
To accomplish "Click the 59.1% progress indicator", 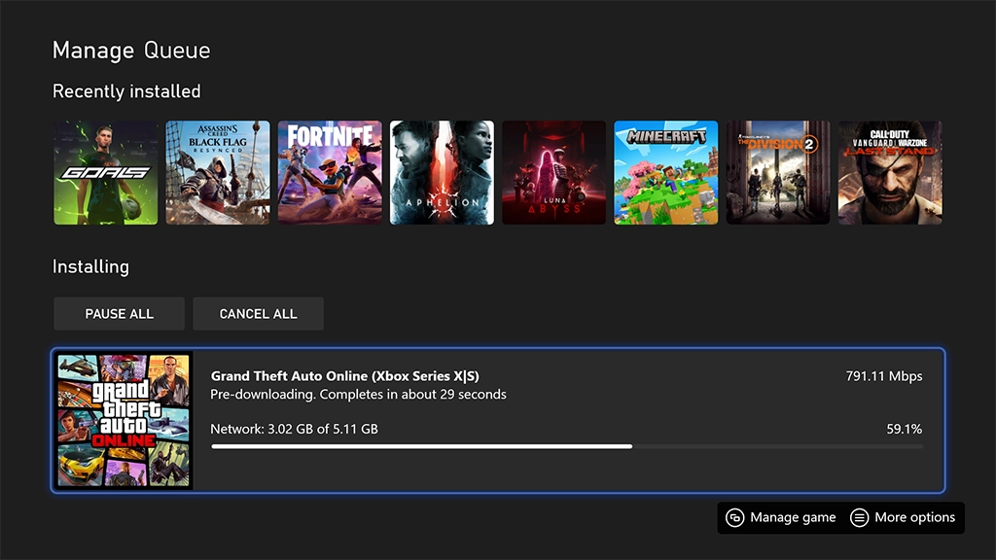I will [904, 429].
